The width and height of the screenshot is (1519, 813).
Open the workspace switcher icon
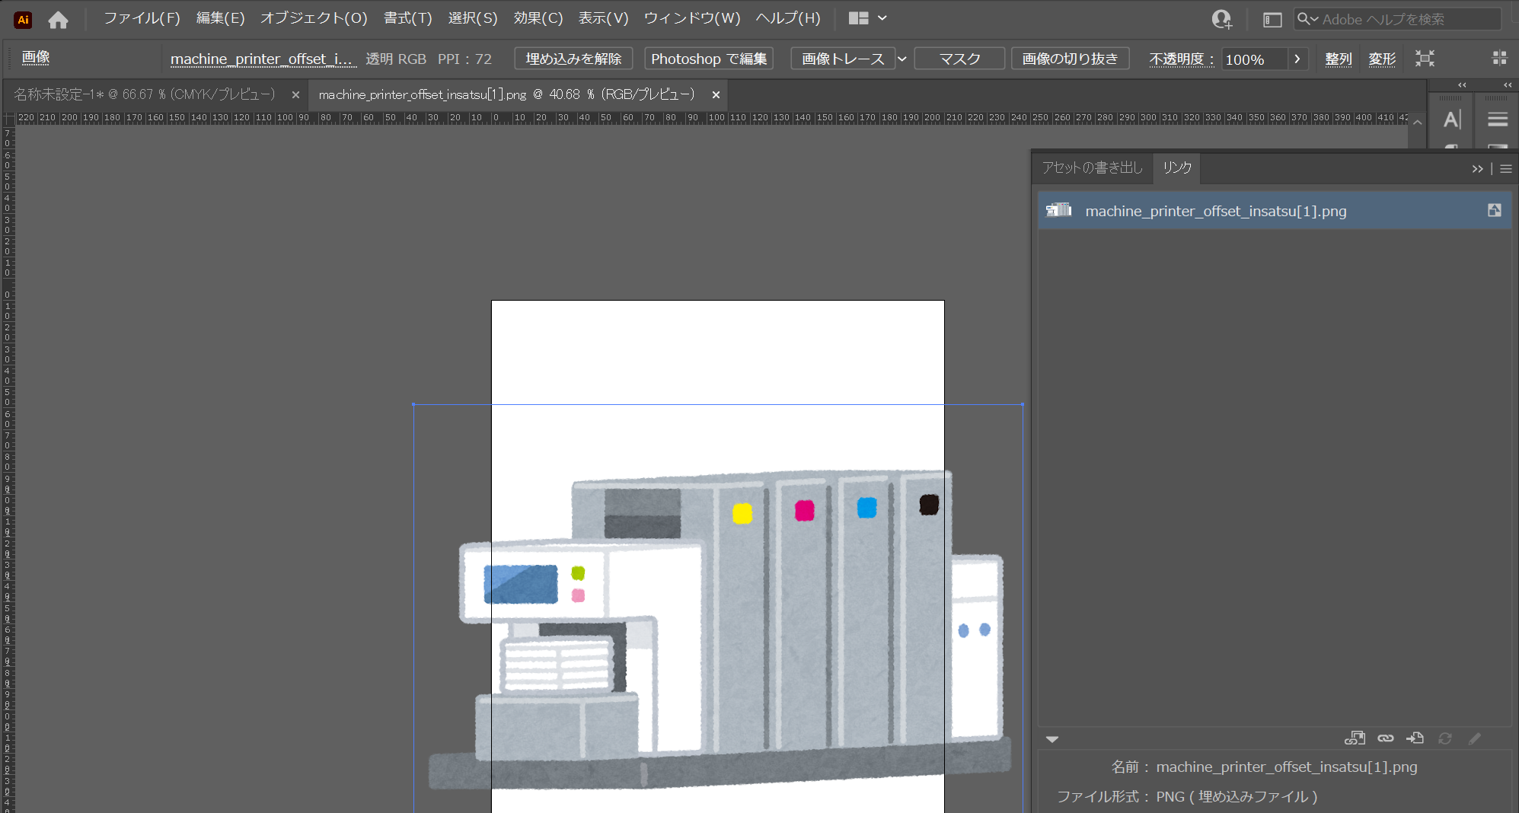(1272, 20)
